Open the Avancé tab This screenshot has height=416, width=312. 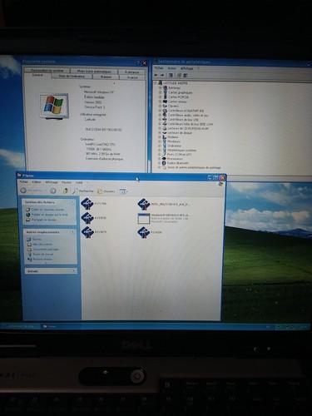point(132,77)
